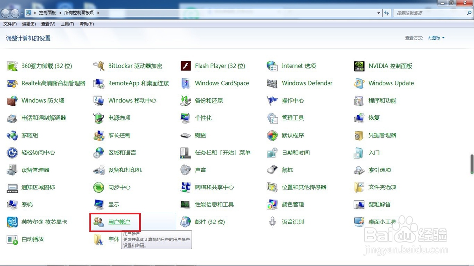Viewport: 474px width, 266px height.
Task: Open the 英特尔® 核芯显卡 icon
Action: click(x=12, y=222)
